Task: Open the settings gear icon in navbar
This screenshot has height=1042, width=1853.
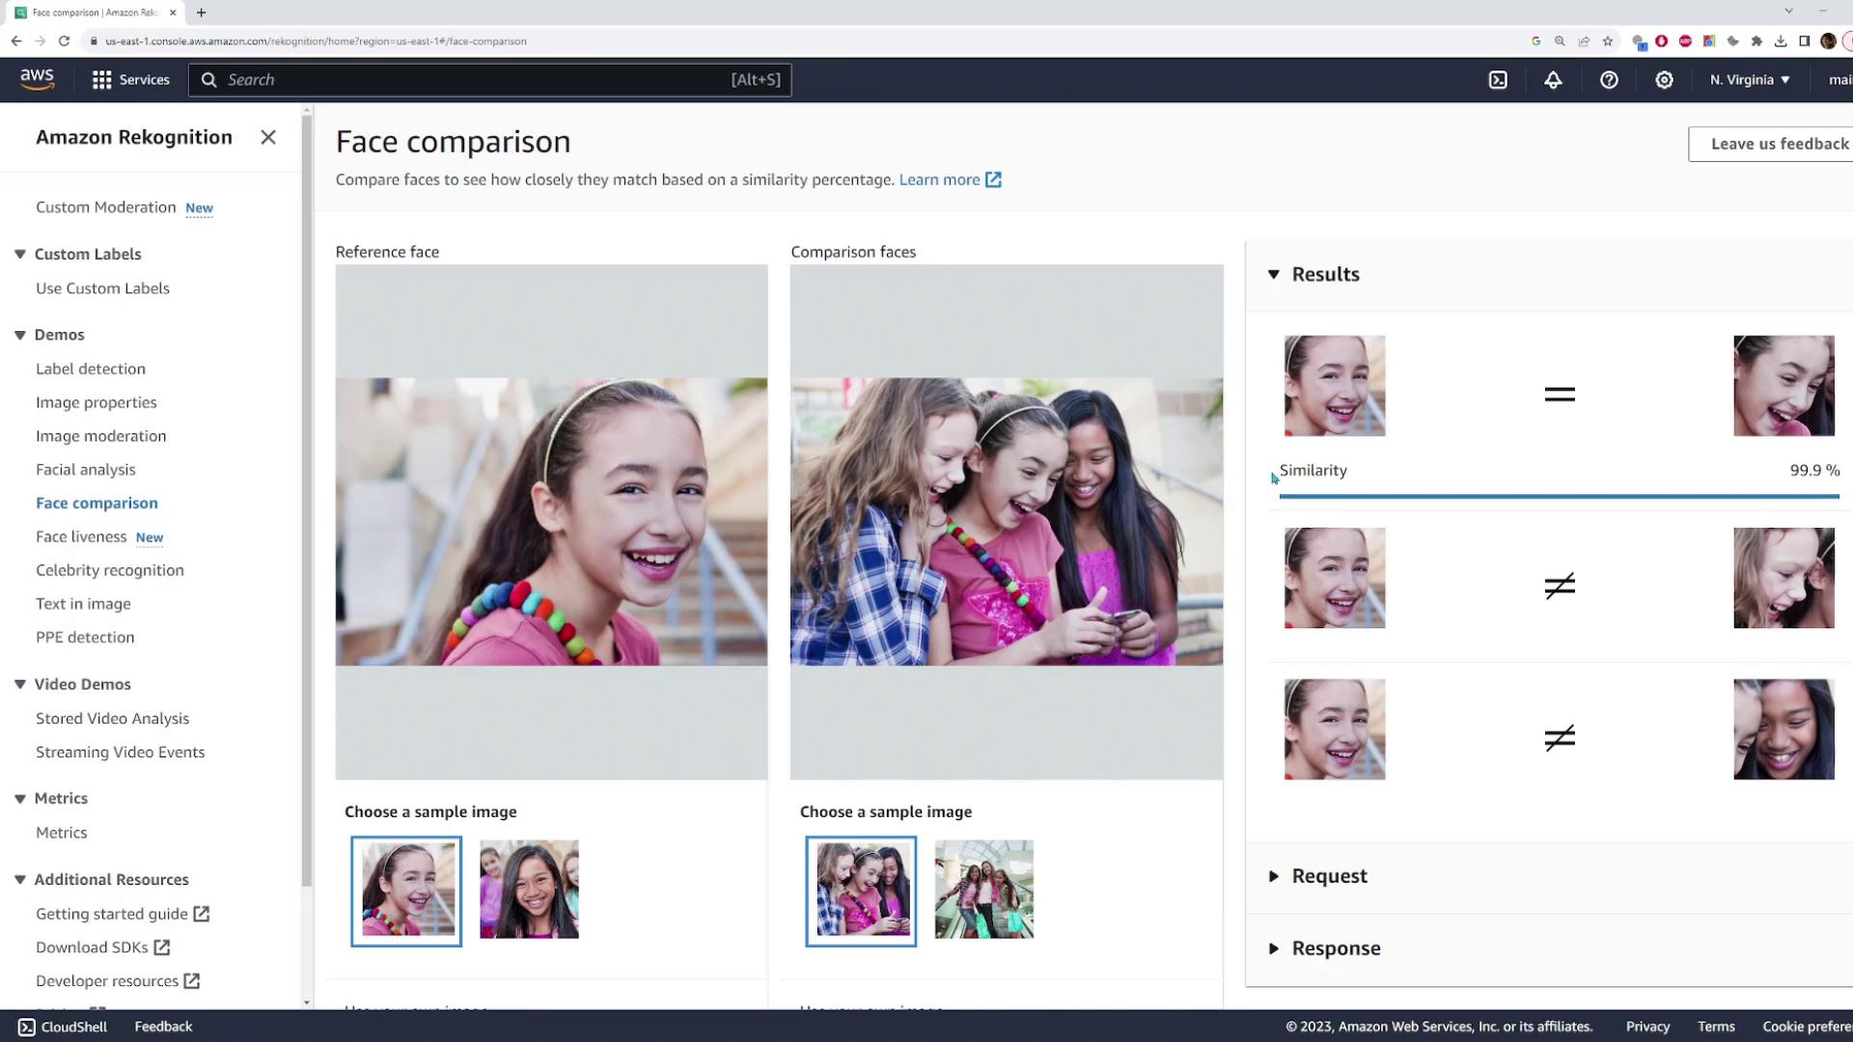Action: tap(1664, 80)
